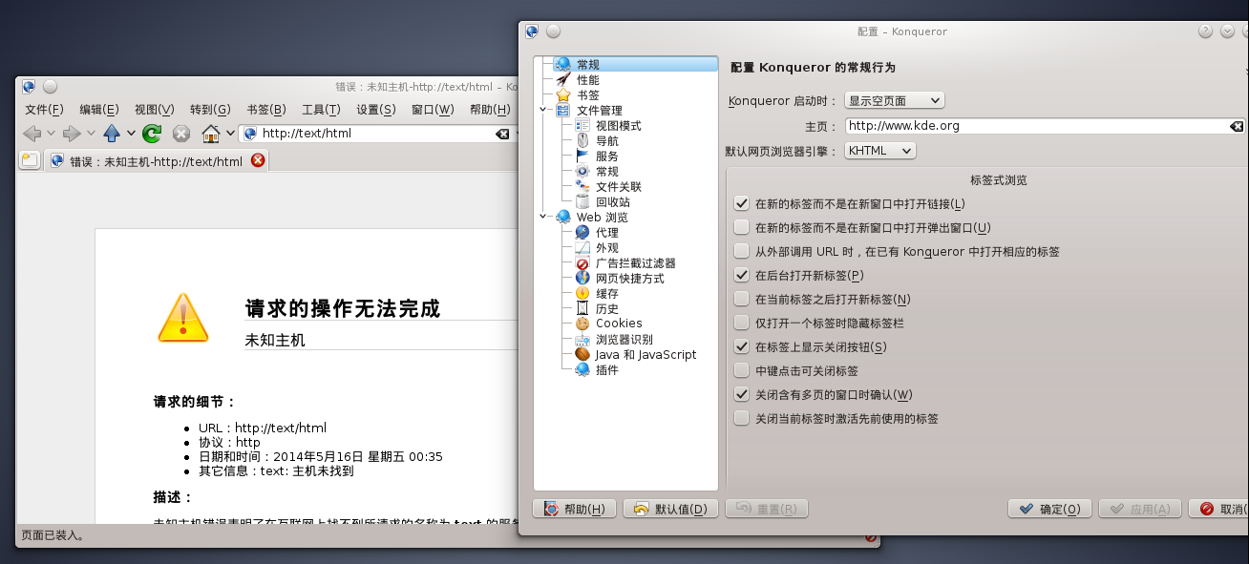The image size is (1249, 564).
Task: Select 性能 (Performance) in the settings tree
Action: tap(588, 80)
